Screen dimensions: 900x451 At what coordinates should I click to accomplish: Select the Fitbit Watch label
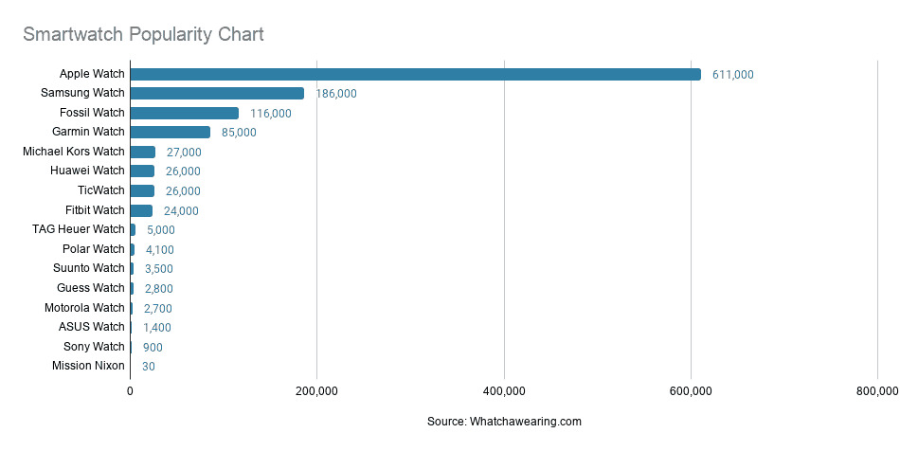[95, 210]
